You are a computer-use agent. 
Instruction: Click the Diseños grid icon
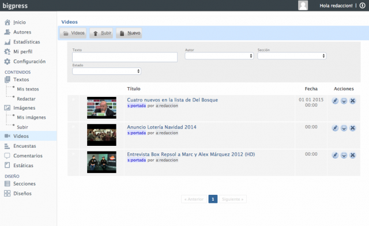(7, 194)
